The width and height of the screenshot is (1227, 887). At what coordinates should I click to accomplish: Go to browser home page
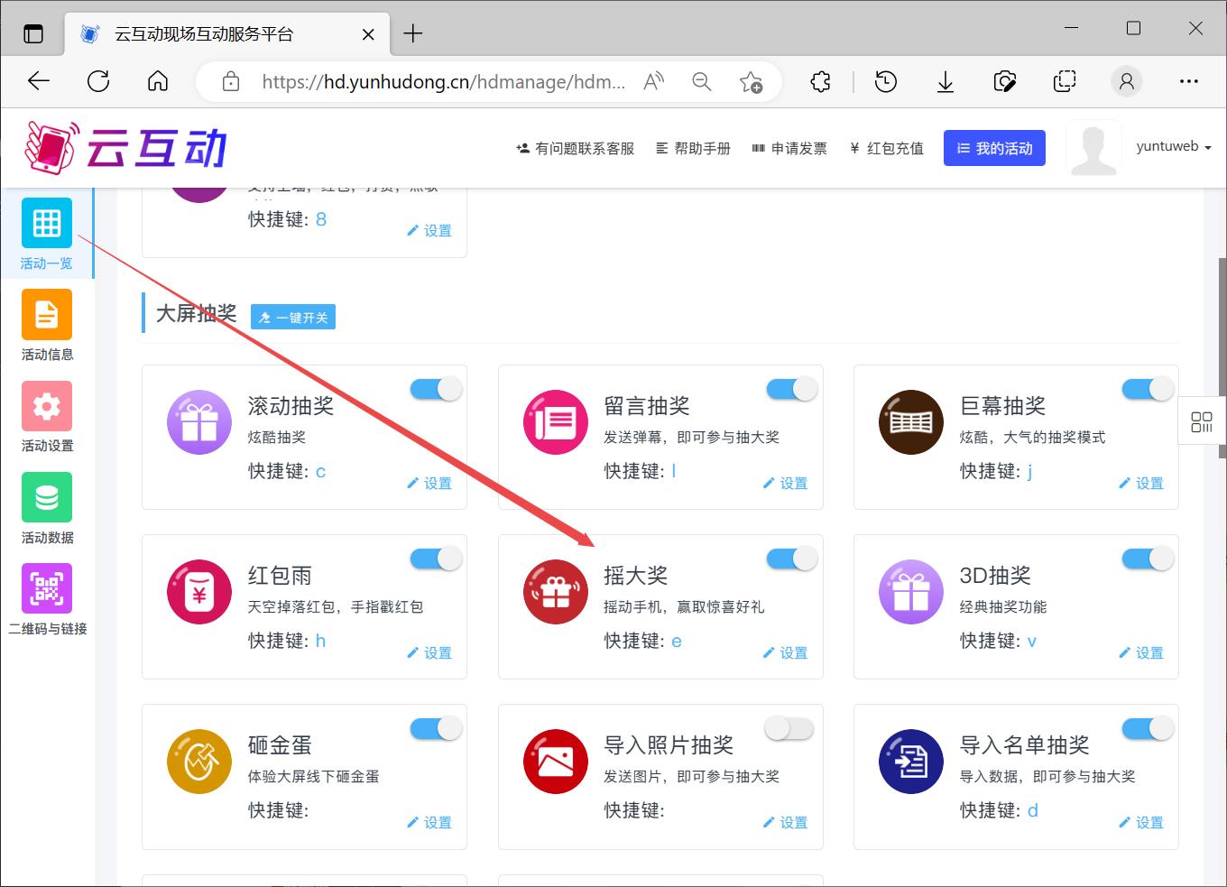pyautogui.click(x=158, y=81)
